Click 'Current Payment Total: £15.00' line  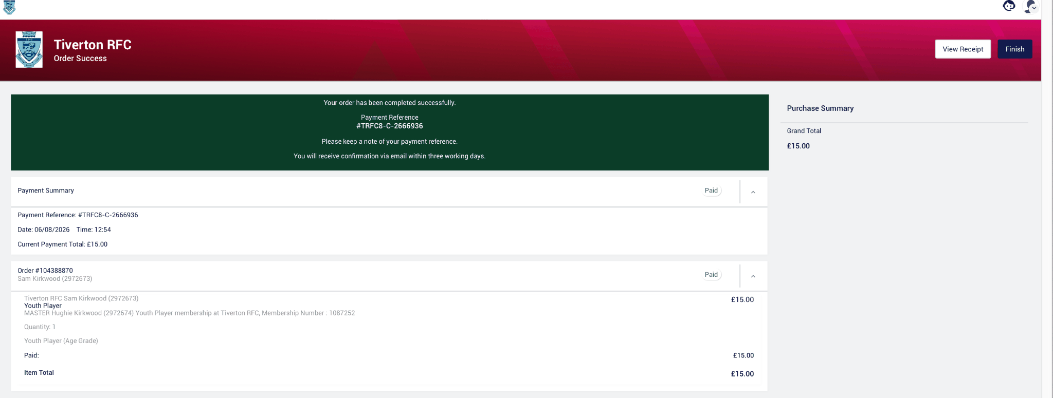pyautogui.click(x=63, y=244)
